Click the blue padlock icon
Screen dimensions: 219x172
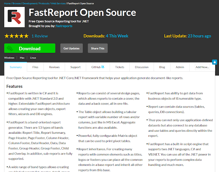215,62
